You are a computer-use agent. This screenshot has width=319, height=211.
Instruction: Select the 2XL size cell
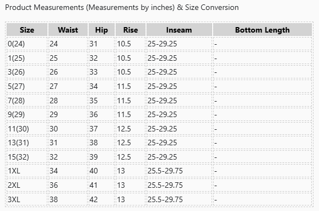pos(27,185)
